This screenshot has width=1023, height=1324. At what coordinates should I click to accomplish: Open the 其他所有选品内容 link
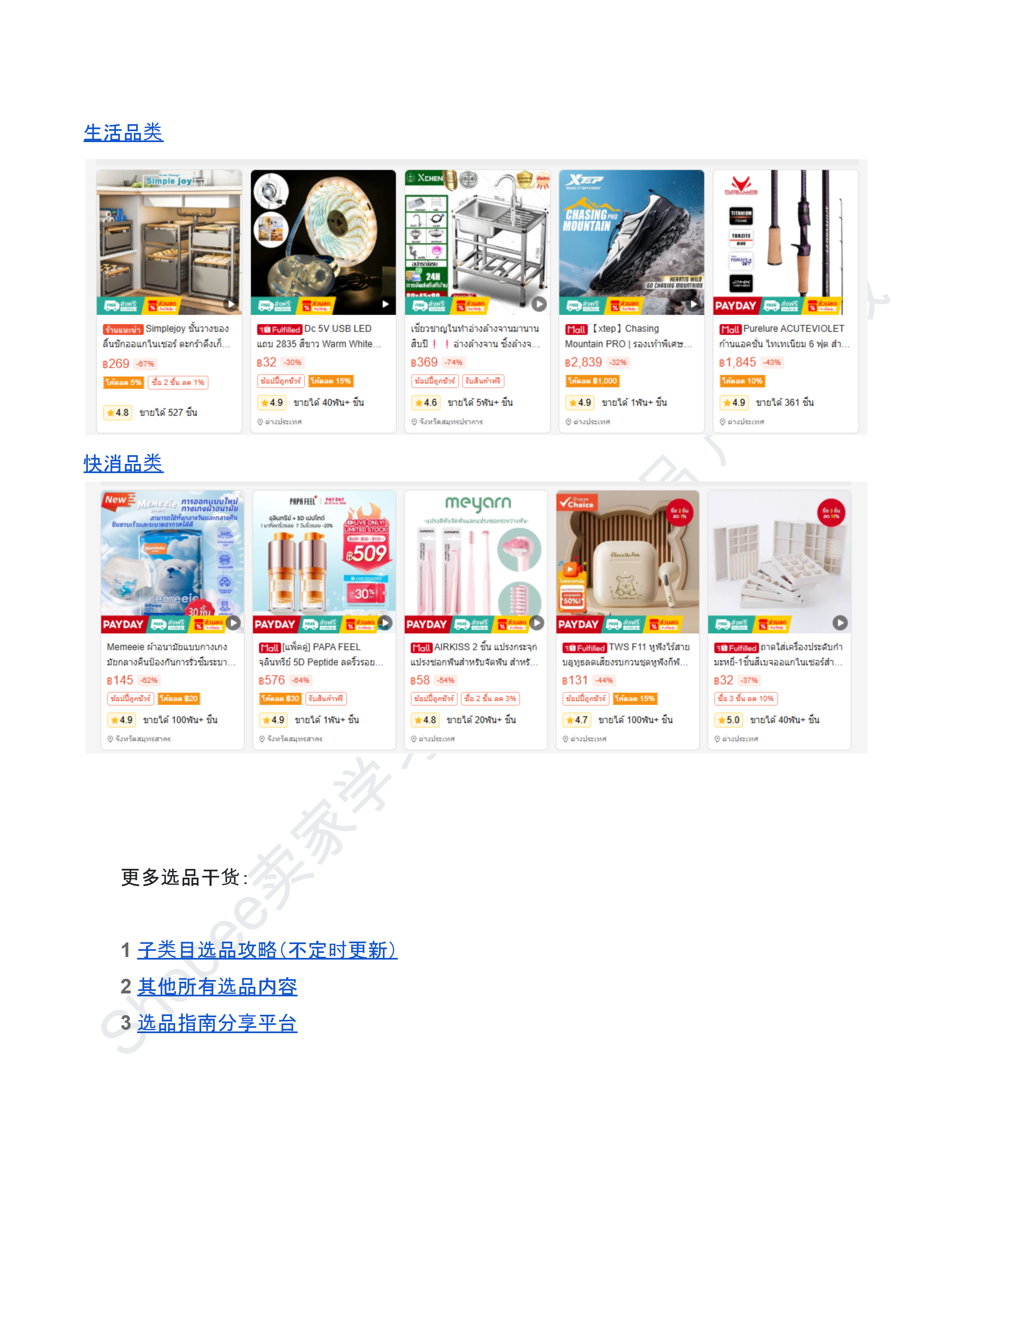217,987
